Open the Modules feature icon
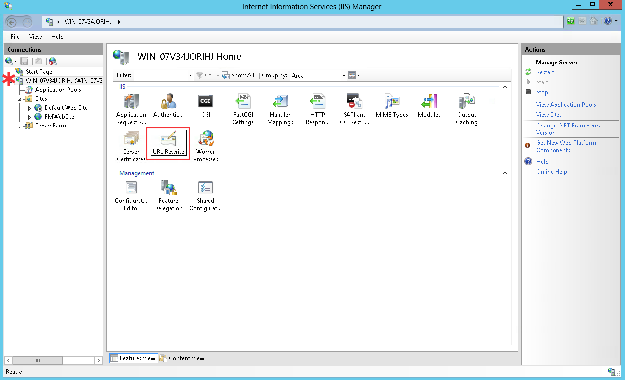The height and width of the screenshot is (380, 625). point(429,106)
